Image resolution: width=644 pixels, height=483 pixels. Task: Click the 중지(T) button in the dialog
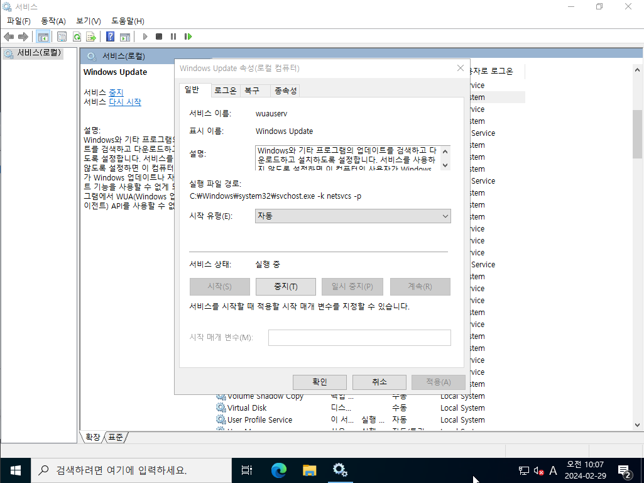coord(286,287)
